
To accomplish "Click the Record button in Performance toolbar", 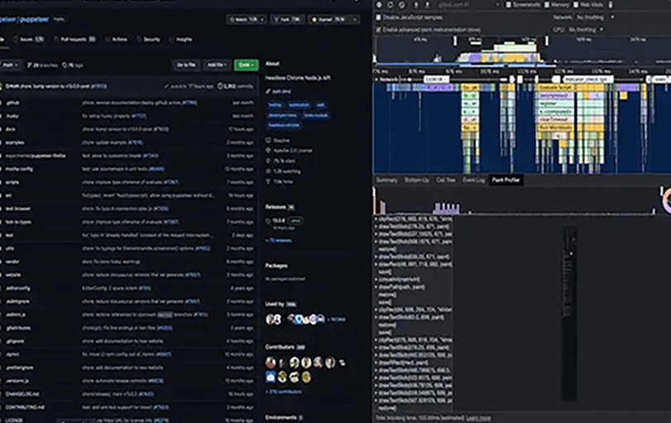I will pyautogui.click(x=379, y=5).
